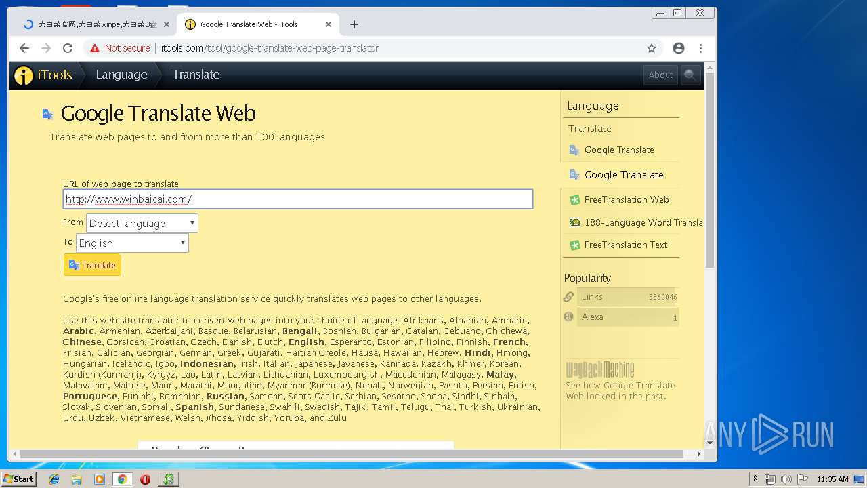Open FreeTranslation Web sidebar link

coord(627,199)
